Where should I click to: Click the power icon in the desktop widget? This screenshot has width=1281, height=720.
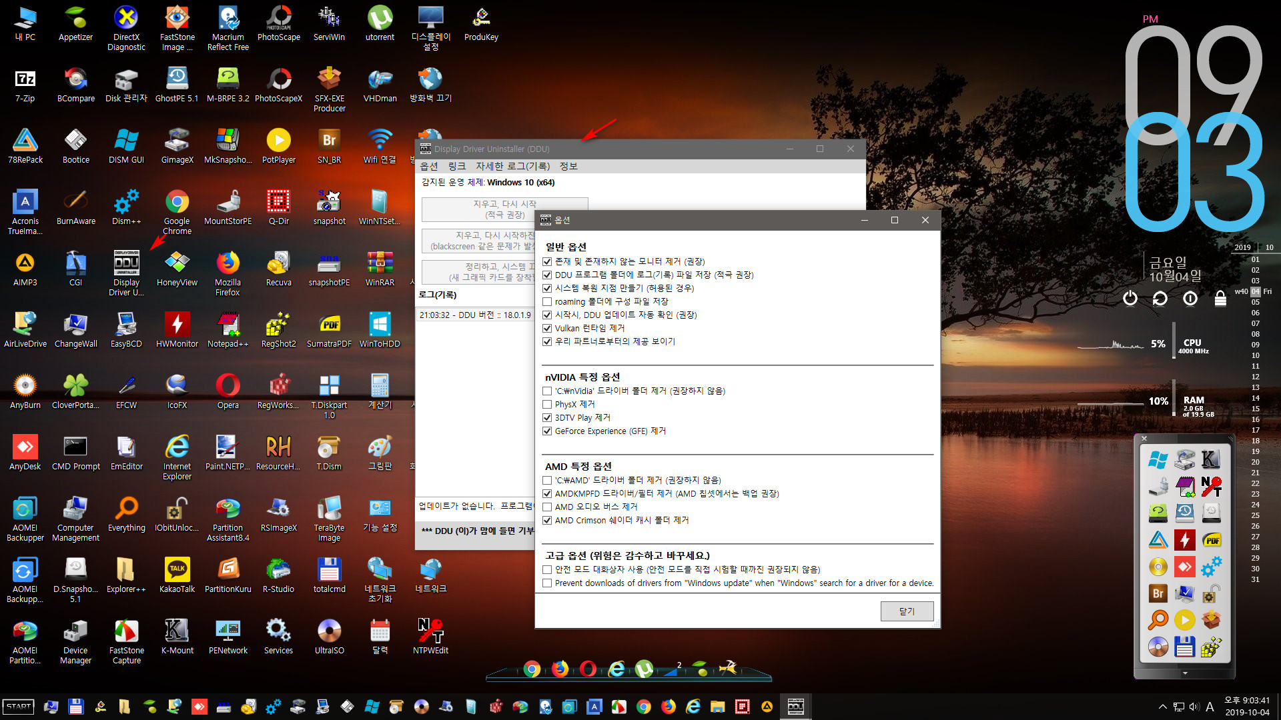point(1130,298)
